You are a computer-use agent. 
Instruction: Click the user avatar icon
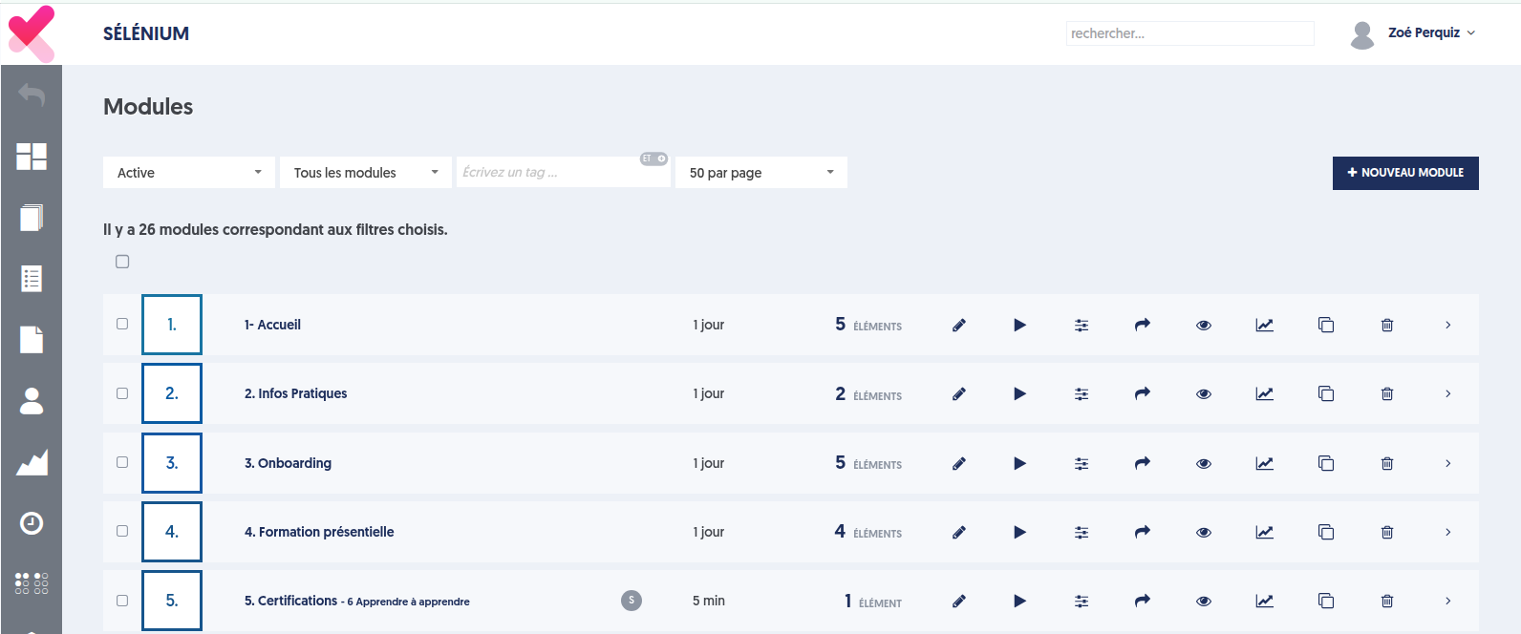point(1362,34)
